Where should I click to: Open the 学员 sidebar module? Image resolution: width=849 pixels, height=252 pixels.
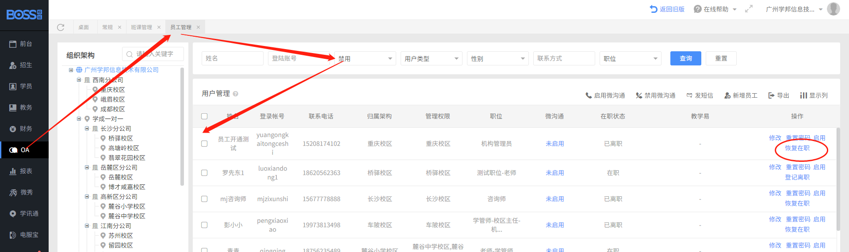(x=21, y=86)
